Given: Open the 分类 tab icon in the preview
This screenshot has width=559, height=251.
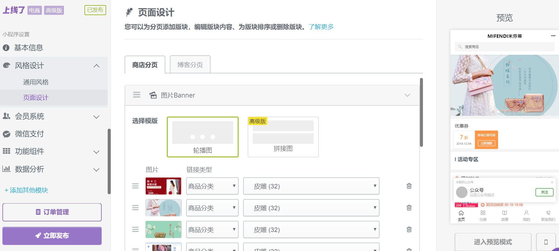Looking at the screenshot, I should coord(483,215).
